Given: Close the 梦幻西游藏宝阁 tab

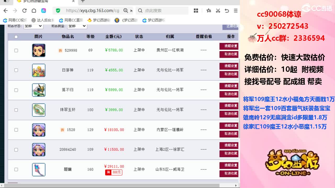Looking at the screenshot, I should 74,1.
